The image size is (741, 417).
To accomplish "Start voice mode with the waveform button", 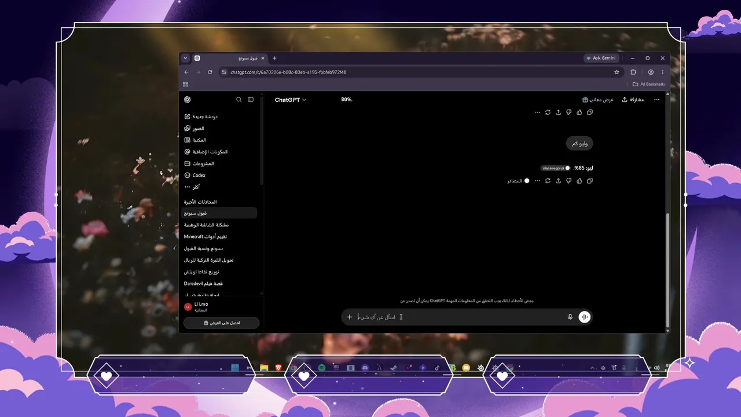I will pos(585,317).
